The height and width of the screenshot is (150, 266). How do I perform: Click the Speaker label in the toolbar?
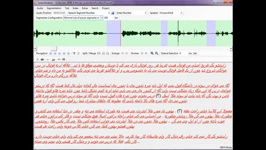[x=154, y=13]
